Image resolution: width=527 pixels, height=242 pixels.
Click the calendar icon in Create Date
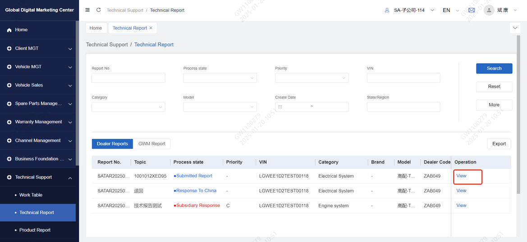280,107
